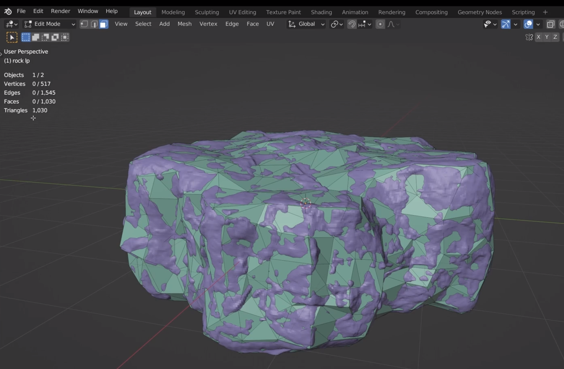Switch to Edge select mode
Image resolution: width=564 pixels, height=369 pixels.
point(94,24)
